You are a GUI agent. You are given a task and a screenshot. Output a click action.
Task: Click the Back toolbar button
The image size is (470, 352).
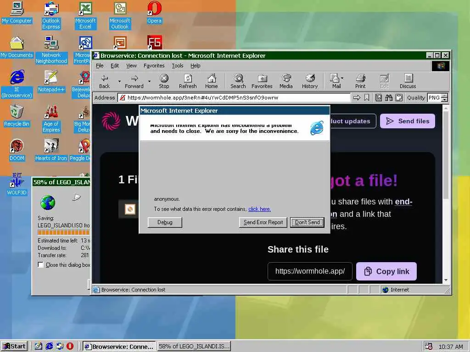(104, 82)
